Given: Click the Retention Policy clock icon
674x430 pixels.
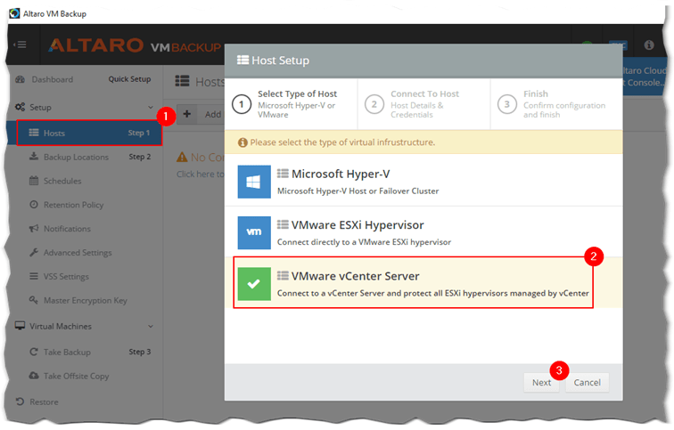Looking at the screenshot, I should (x=34, y=204).
